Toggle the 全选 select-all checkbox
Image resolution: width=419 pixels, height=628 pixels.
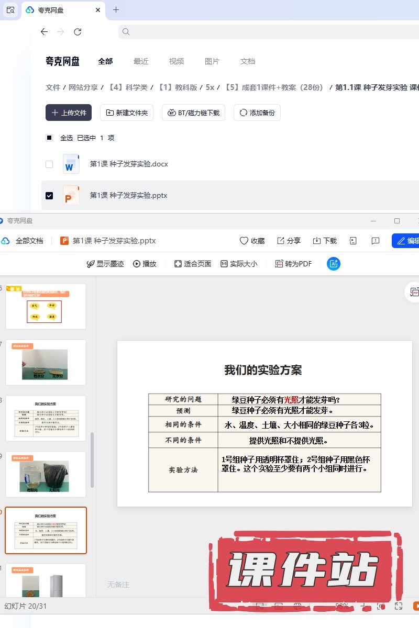(x=49, y=138)
